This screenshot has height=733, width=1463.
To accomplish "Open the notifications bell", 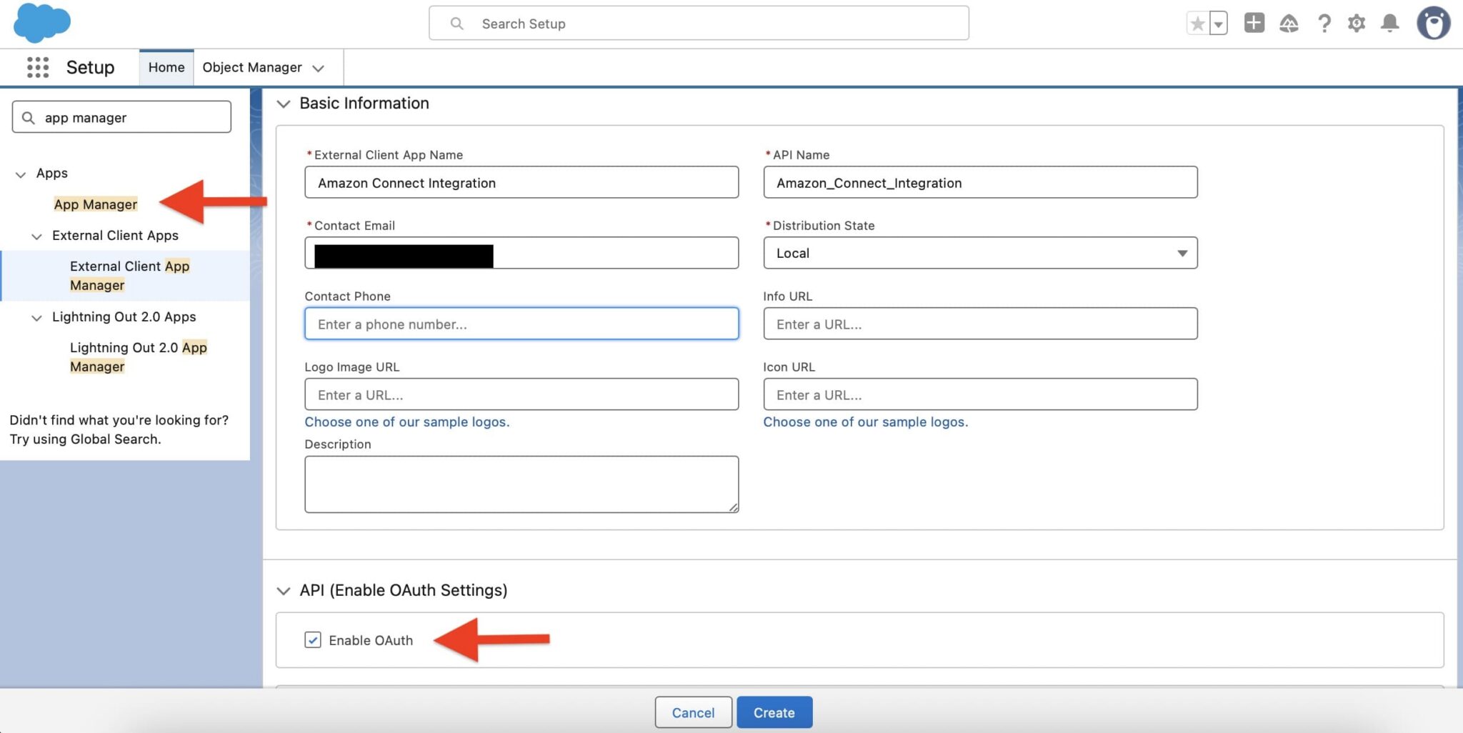I will pos(1389,24).
